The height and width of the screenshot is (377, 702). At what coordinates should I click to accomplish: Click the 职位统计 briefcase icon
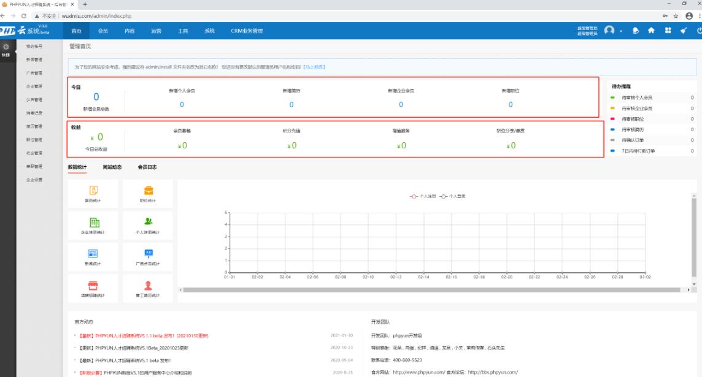(x=148, y=191)
